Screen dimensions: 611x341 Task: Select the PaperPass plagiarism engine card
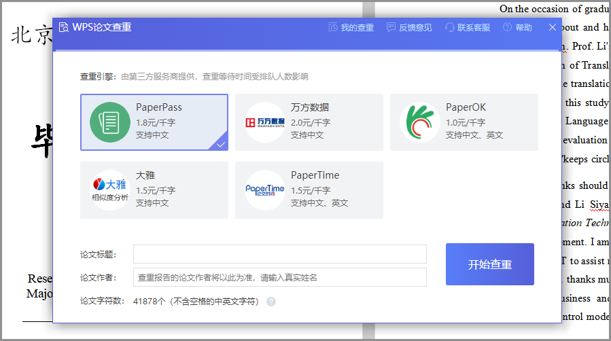(x=154, y=122)
